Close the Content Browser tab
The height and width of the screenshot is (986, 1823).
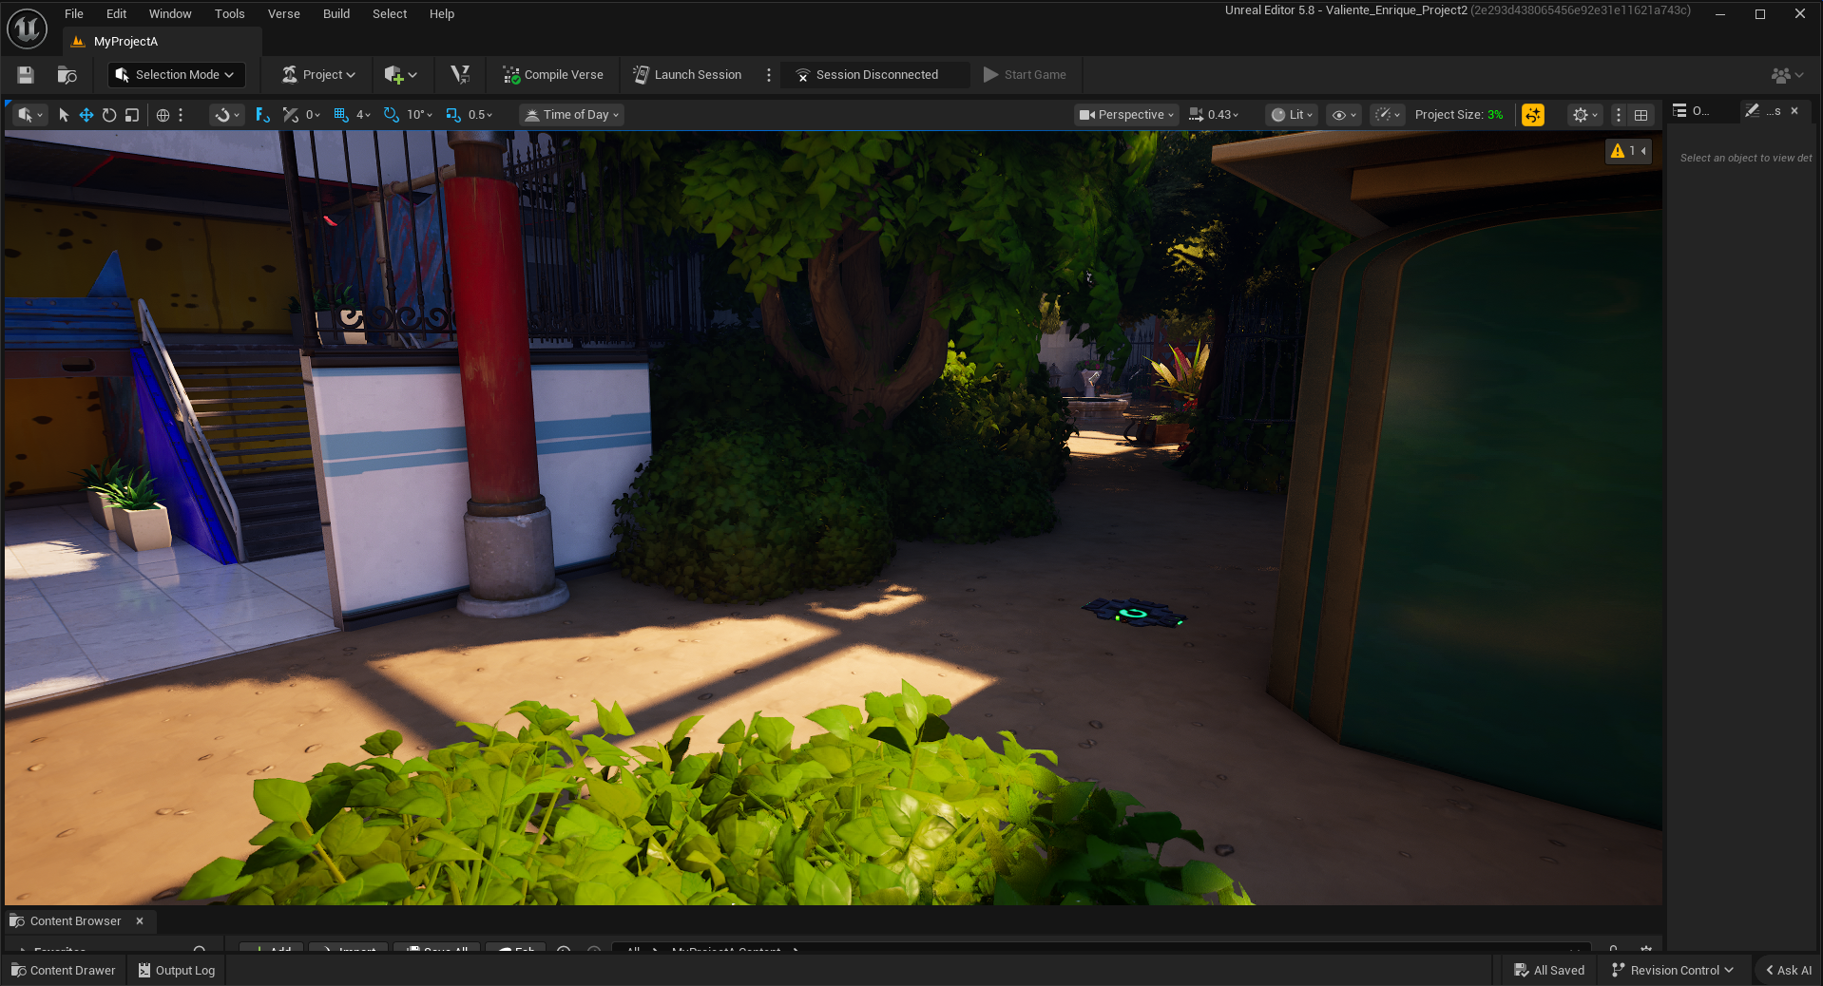(140, 920)
